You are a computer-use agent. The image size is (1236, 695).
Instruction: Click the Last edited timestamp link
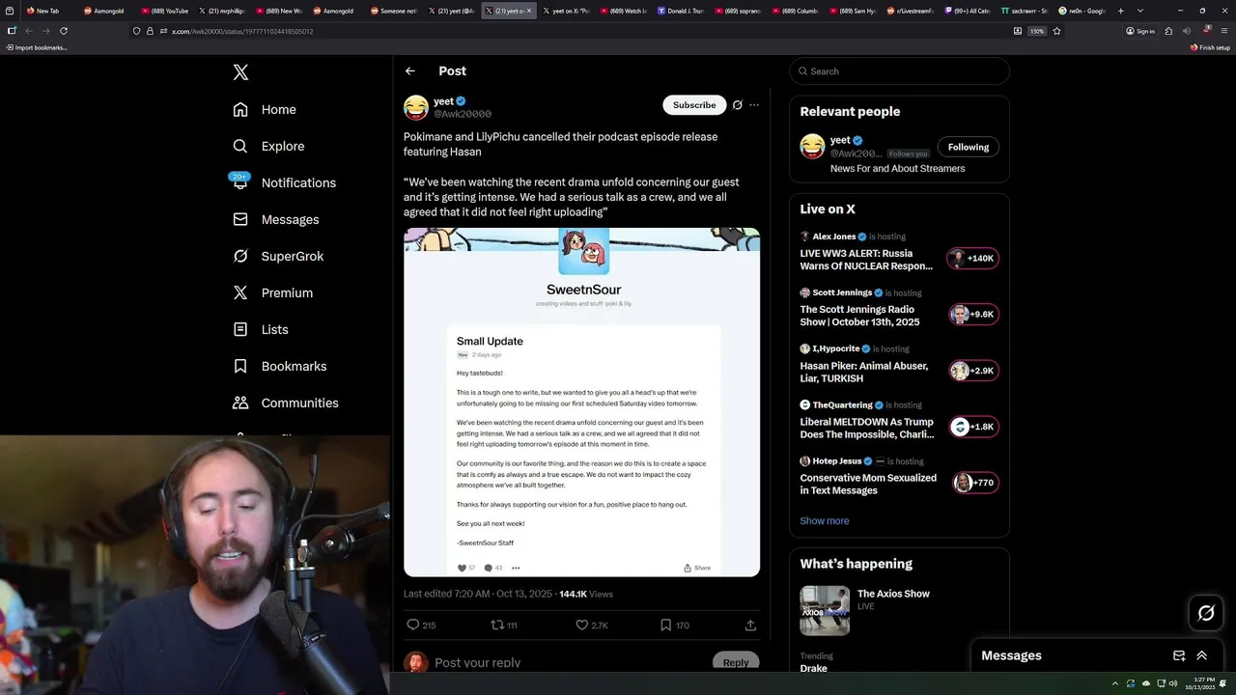(x=478, y=595)
